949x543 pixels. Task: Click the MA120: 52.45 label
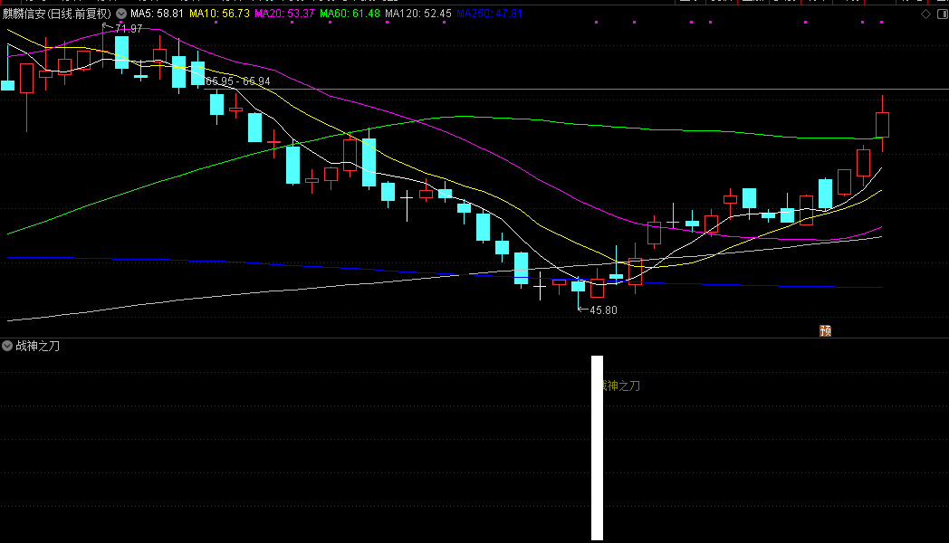point(418,14)
